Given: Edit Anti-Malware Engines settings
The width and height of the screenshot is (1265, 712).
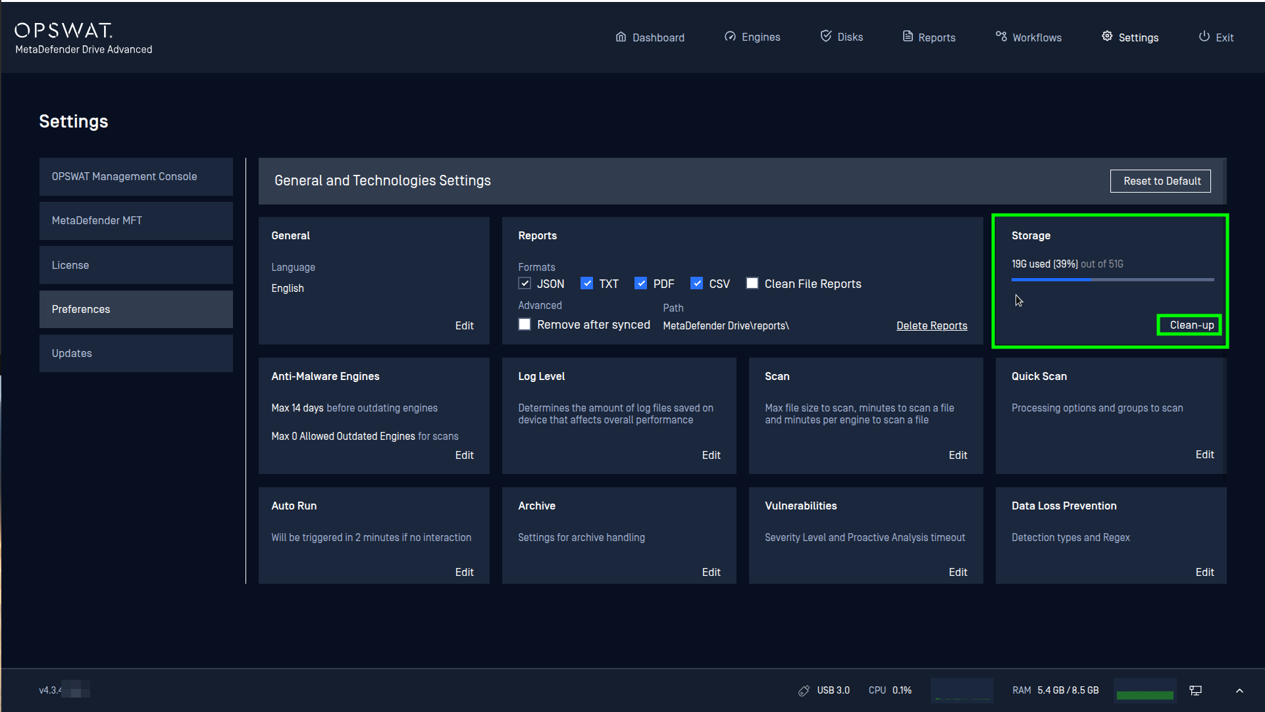Looking at the screenshot, I should 464,455.
